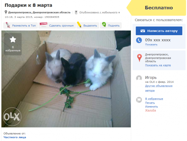
Task: Click 'Частного лица' link
Action: 15,137
